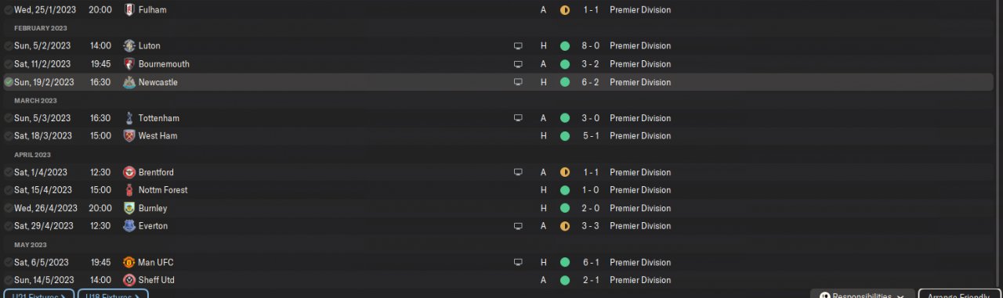The image size is (1003, 298).
Task: Open the Burnley team link
Action: tap(153, 208)
